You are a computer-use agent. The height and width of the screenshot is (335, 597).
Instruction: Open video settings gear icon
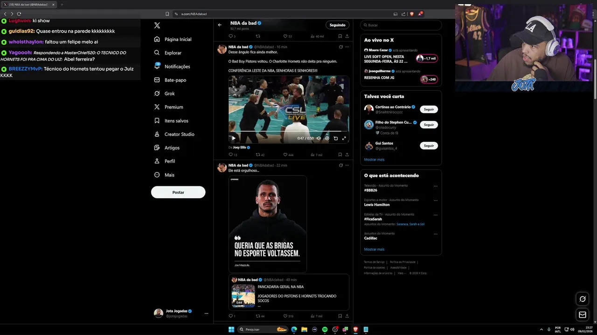click(x=327, y=138)
